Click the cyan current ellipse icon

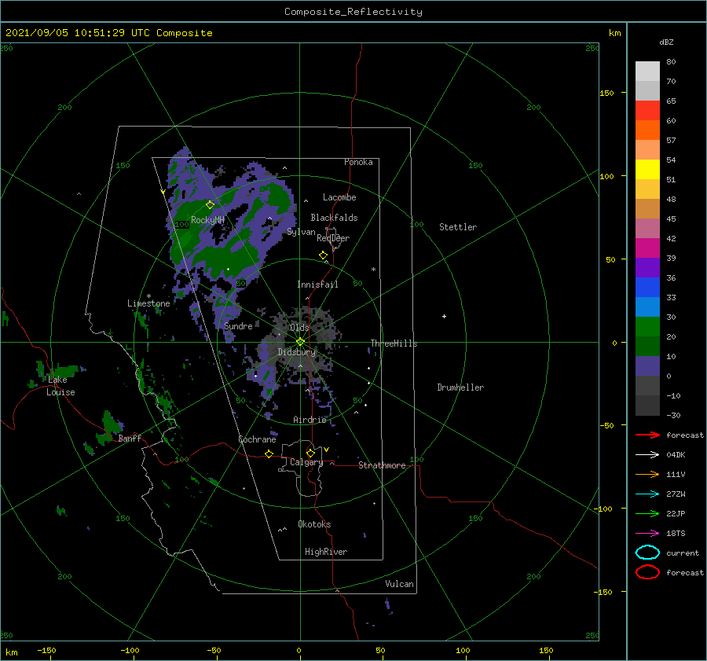647,553
